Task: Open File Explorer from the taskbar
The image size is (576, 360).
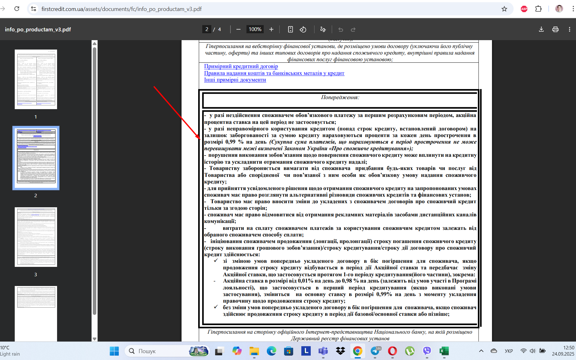Action: 254,351
